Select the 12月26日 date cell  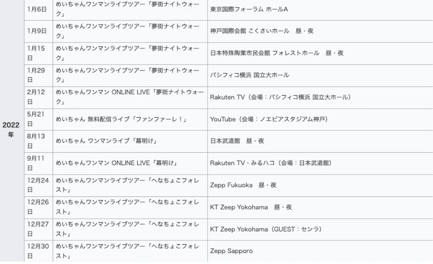coord(39,207)
